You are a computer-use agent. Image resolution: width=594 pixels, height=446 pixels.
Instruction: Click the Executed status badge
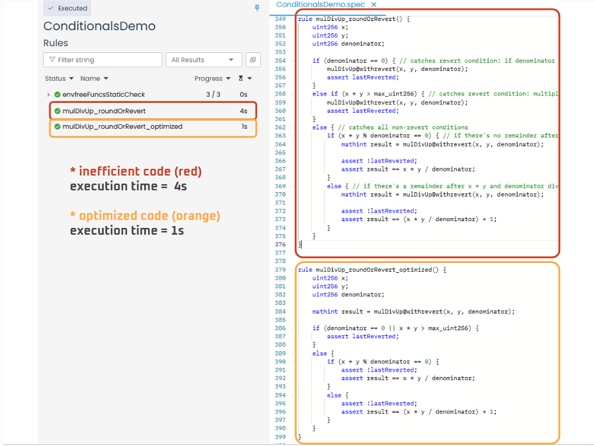click(68, 9)
